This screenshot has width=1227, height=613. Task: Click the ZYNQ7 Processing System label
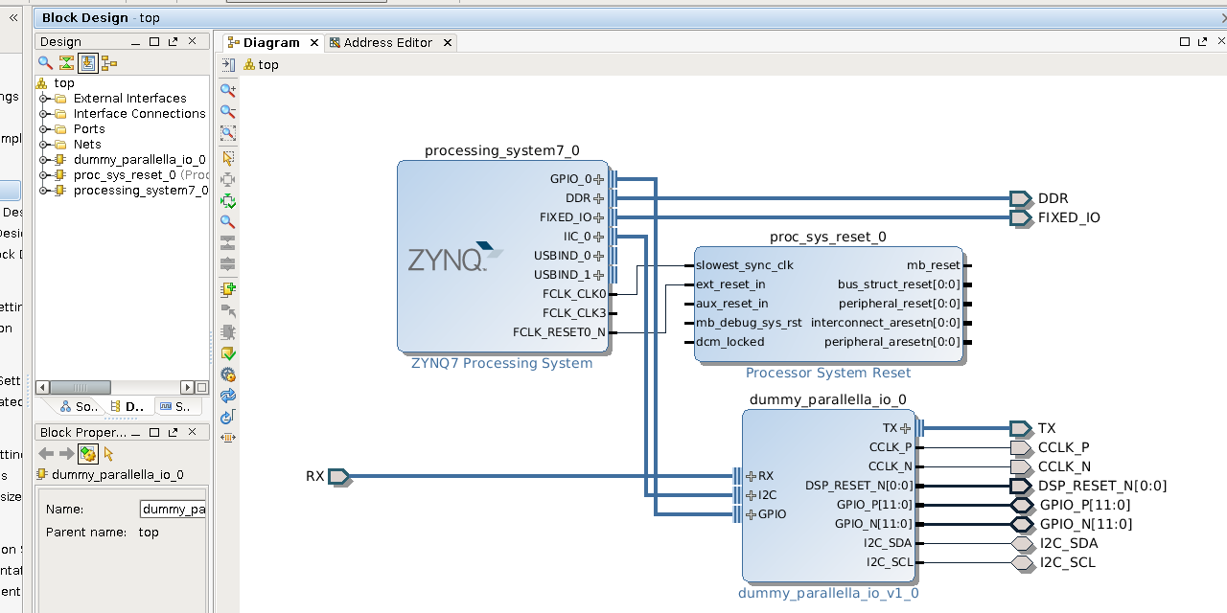(501, 363)
